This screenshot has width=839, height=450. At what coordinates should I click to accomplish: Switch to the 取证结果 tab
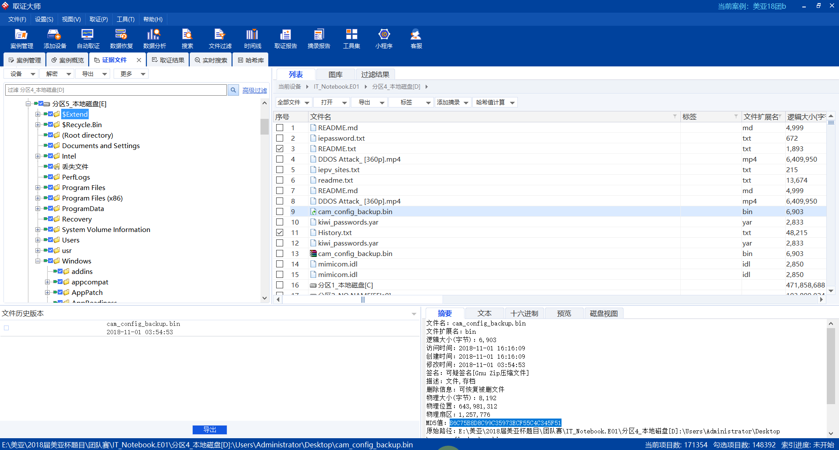[x=168, y=60]
